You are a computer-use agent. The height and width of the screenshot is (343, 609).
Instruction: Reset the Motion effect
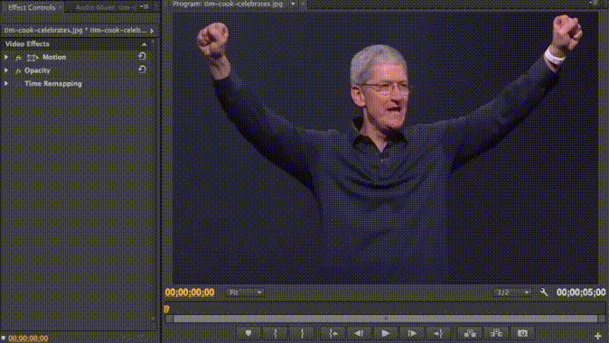[142, 56]
